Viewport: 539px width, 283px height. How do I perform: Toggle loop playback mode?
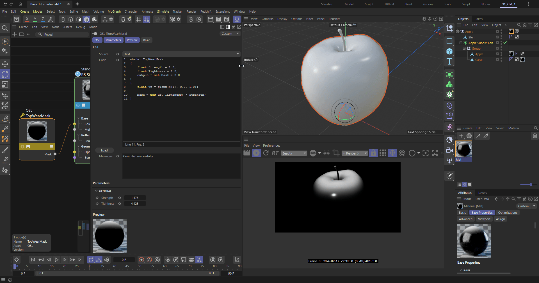point(91,260)
